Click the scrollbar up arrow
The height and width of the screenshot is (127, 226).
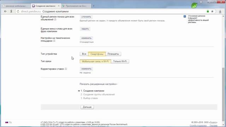coord(223,16)
